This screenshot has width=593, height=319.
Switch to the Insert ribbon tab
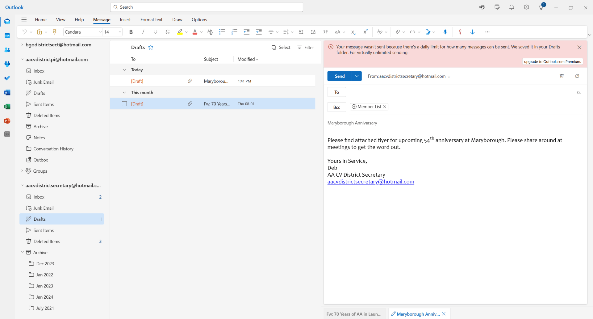(125, 20)
